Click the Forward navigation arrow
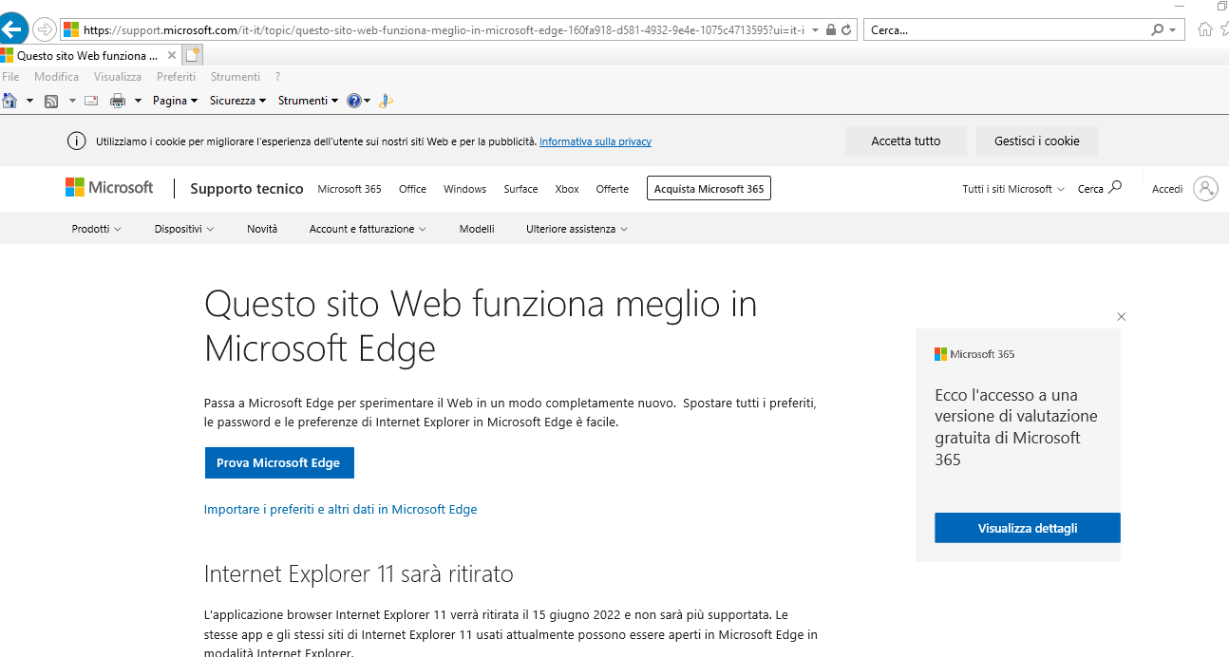 click(x=45, y=29)
